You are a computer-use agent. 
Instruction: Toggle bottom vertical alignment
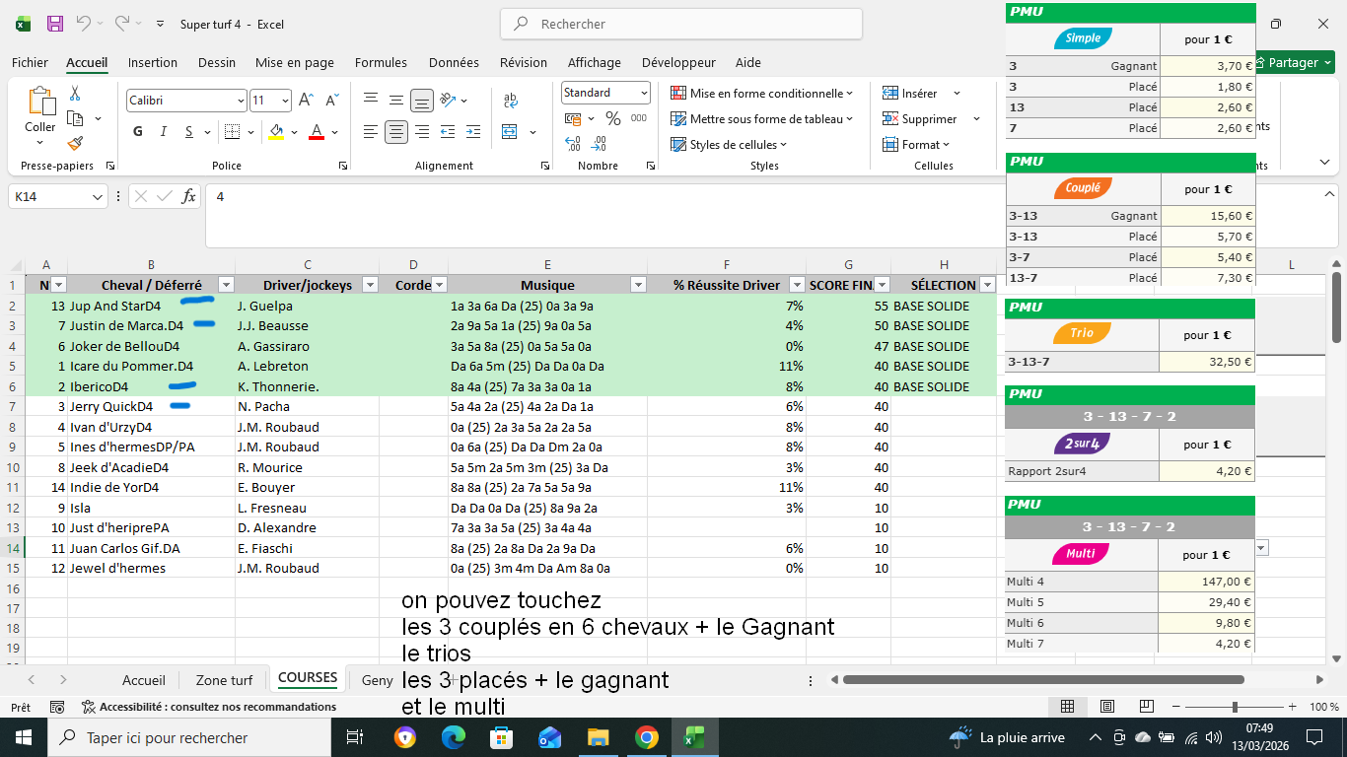(422, 100)
